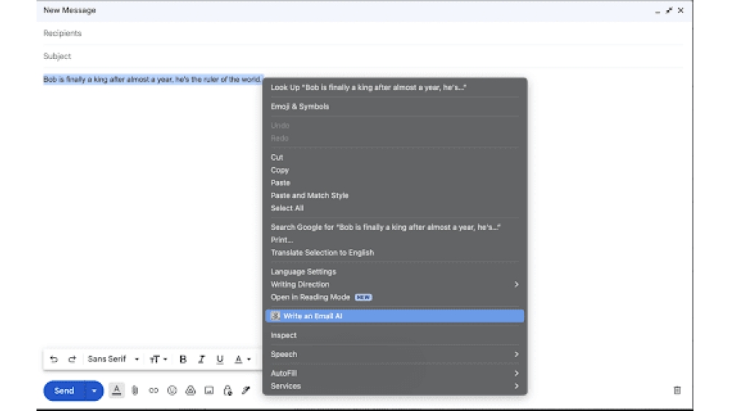Viewport: 730px width, 411px height.
Task: Toggle italic formatting
Action: [x=201, y=359]
